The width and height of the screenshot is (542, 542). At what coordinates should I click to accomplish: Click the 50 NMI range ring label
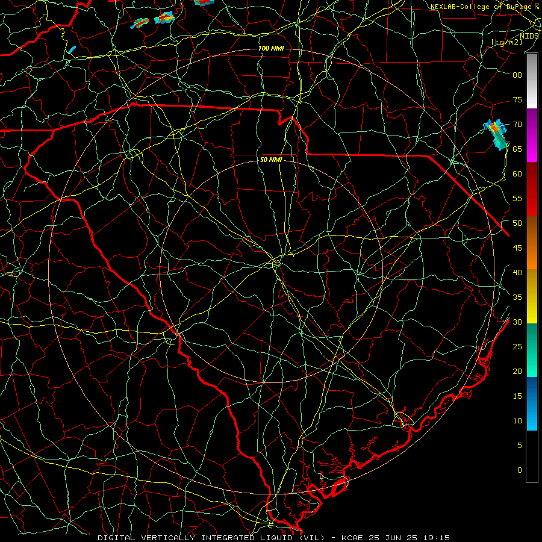click(271, 160)
